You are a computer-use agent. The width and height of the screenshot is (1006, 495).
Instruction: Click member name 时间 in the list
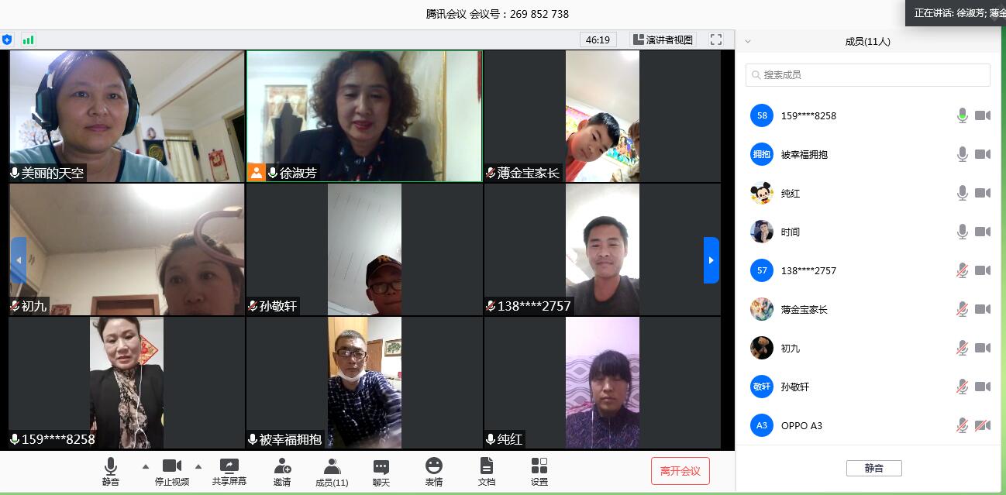pyautogui.click(x=791, y=232)
